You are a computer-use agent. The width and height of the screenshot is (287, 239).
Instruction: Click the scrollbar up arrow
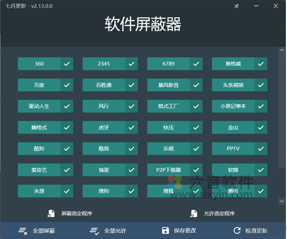coord(282,50)
